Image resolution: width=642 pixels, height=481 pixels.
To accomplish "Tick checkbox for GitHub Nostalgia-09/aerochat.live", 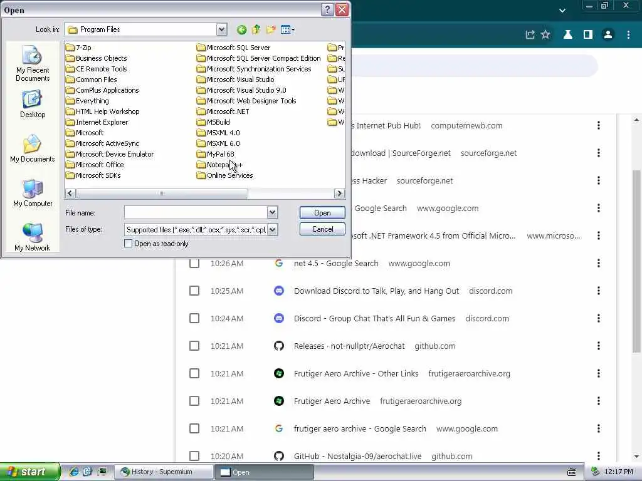I will click(194, 456).
